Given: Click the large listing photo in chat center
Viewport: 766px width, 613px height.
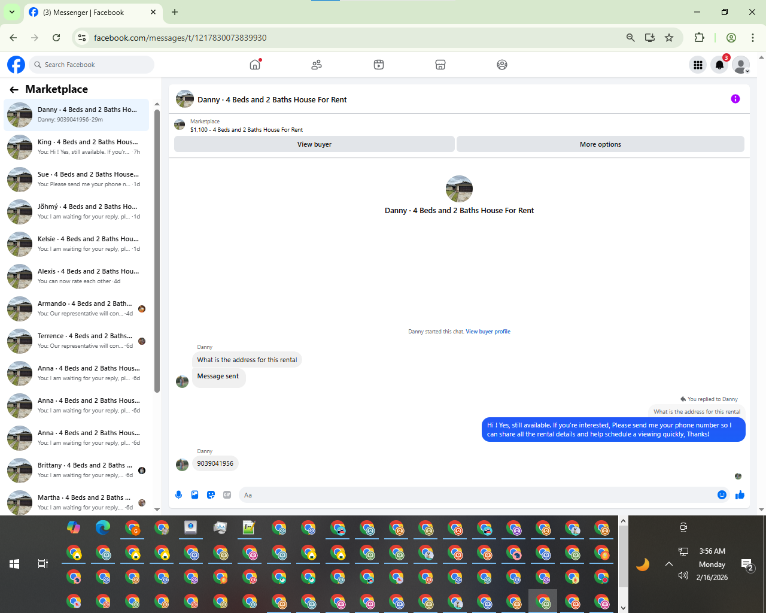Looking at the screenshot, I should pyautogui.click(x=460, y=189).
